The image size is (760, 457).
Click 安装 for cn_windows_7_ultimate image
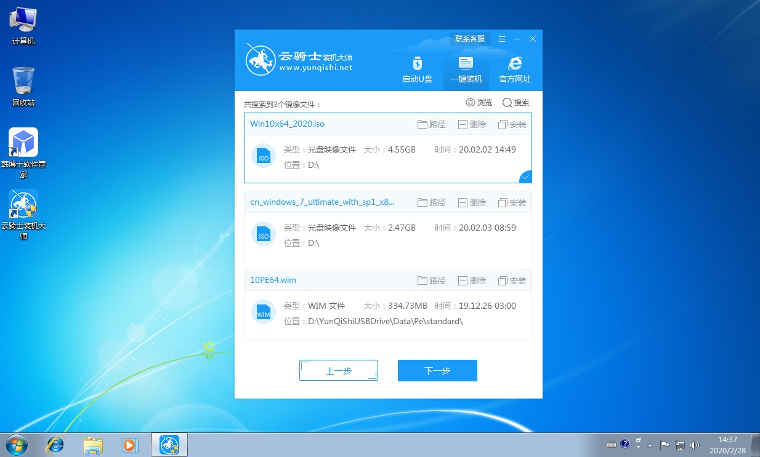512,202
